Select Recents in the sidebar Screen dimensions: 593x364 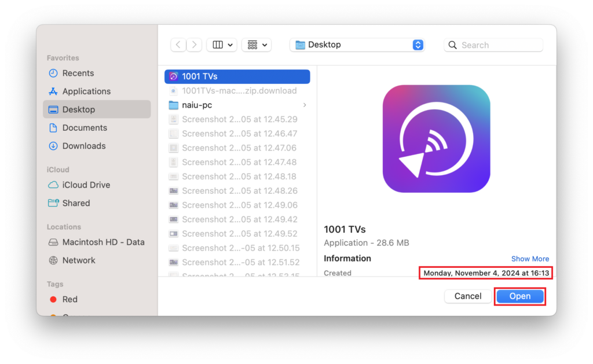(78, 73)
